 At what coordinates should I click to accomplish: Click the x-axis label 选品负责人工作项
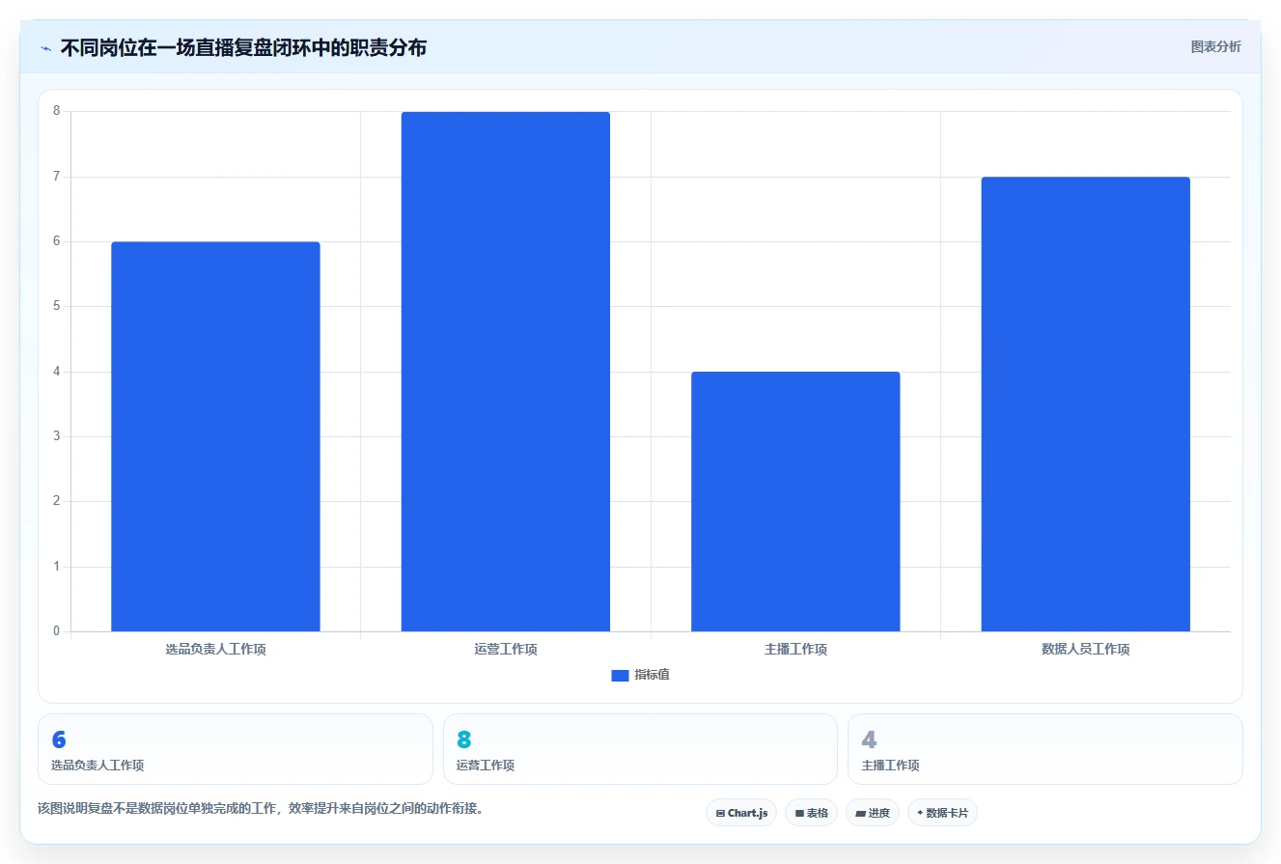[215, 649]
